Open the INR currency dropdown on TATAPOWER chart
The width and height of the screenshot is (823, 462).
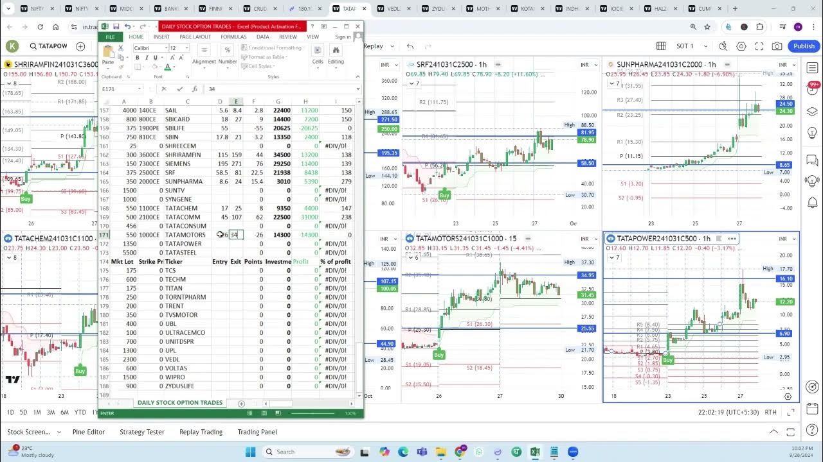click(786, 239)
